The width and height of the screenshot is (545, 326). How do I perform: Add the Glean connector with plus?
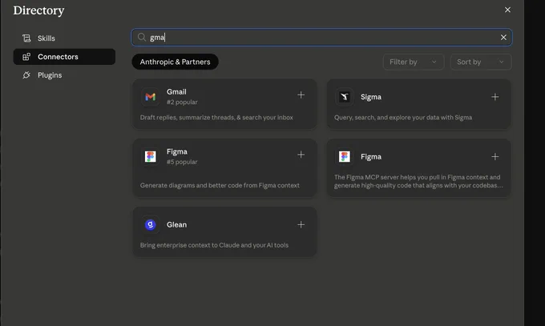pyautogui.click(x=301, y=225)
